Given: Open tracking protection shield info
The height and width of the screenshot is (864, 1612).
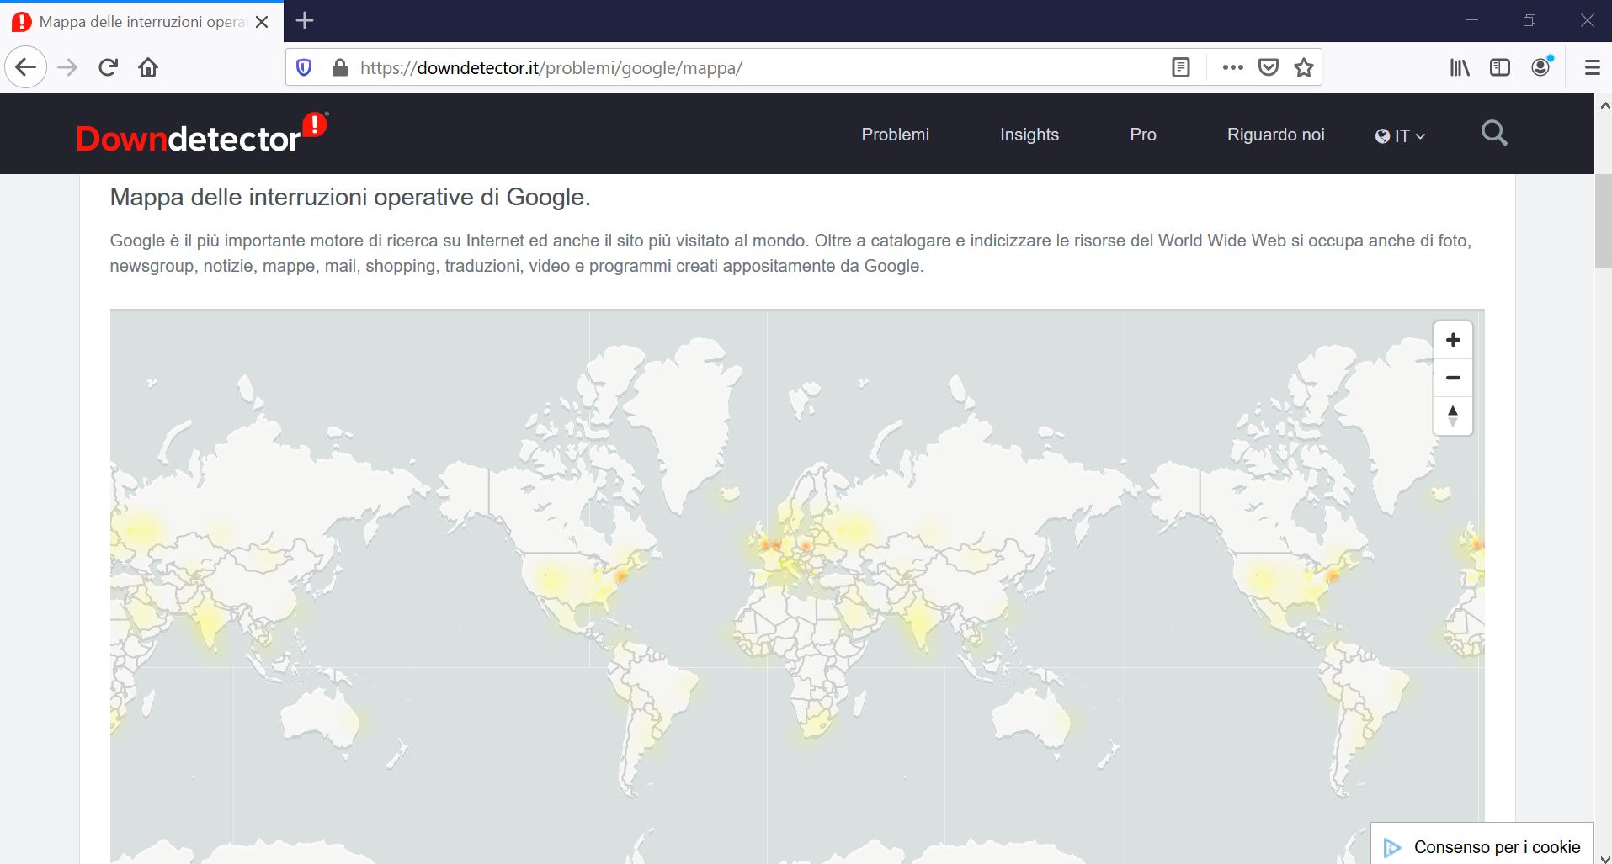Looking at the screenshot, I should pyautogui.click(x=305, y=67).
